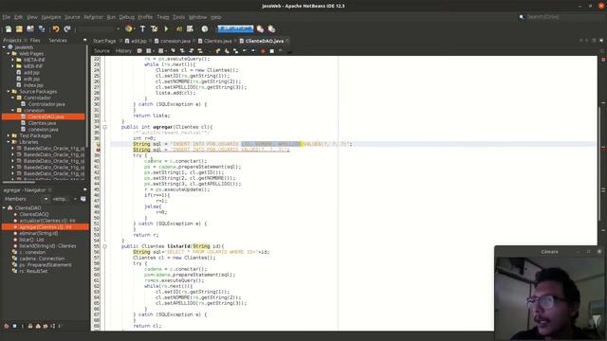Screen dimensions: 607x341
Task: Switch to the Files panel tab
Action: pyautogui.click(x=35, y=40)
